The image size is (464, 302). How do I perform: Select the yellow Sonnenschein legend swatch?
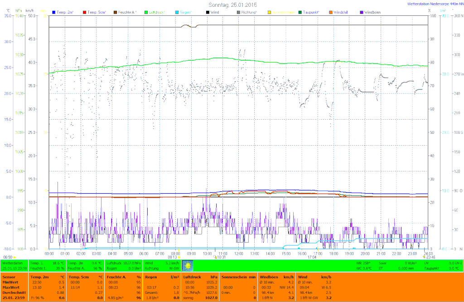point(269,12)
